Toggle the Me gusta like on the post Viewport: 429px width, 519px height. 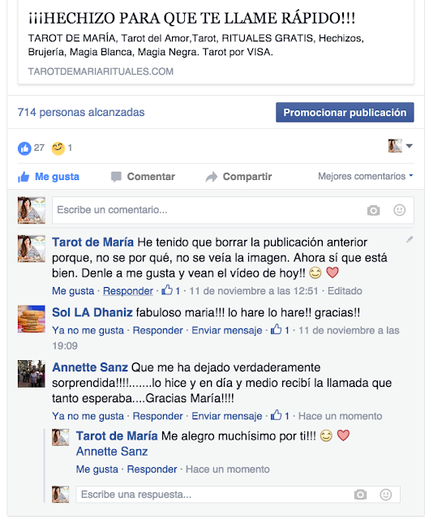tap(49, 177)
